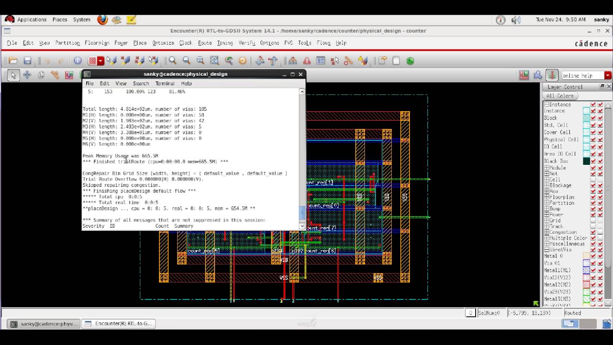Expand the Floorplan group

[546, 197]
